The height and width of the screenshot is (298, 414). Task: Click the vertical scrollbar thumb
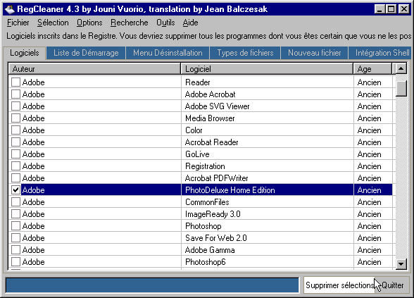401,89
